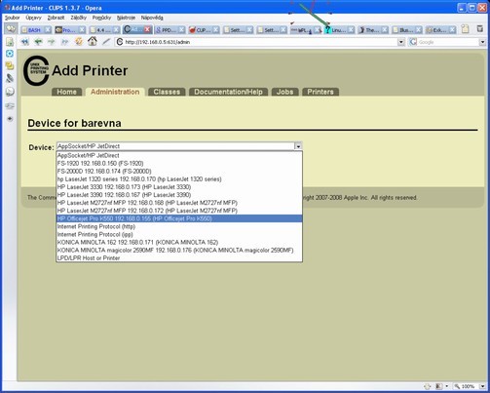The image size is (490, 393).
Task: Click the small eye icon in sidebar
Action: pyautogui.click(x=10, y=119)
